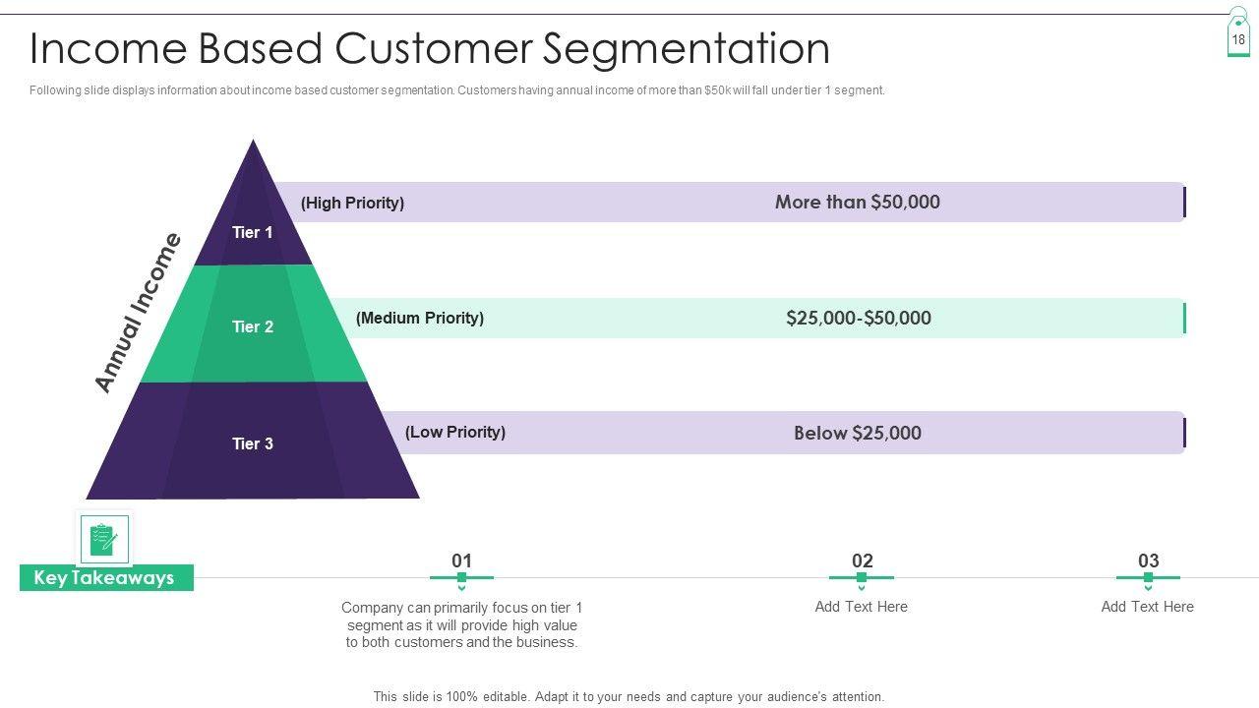Click the green marker under 01
Viewport: 1259px width, 708px height.
click(x=461, y=578)
